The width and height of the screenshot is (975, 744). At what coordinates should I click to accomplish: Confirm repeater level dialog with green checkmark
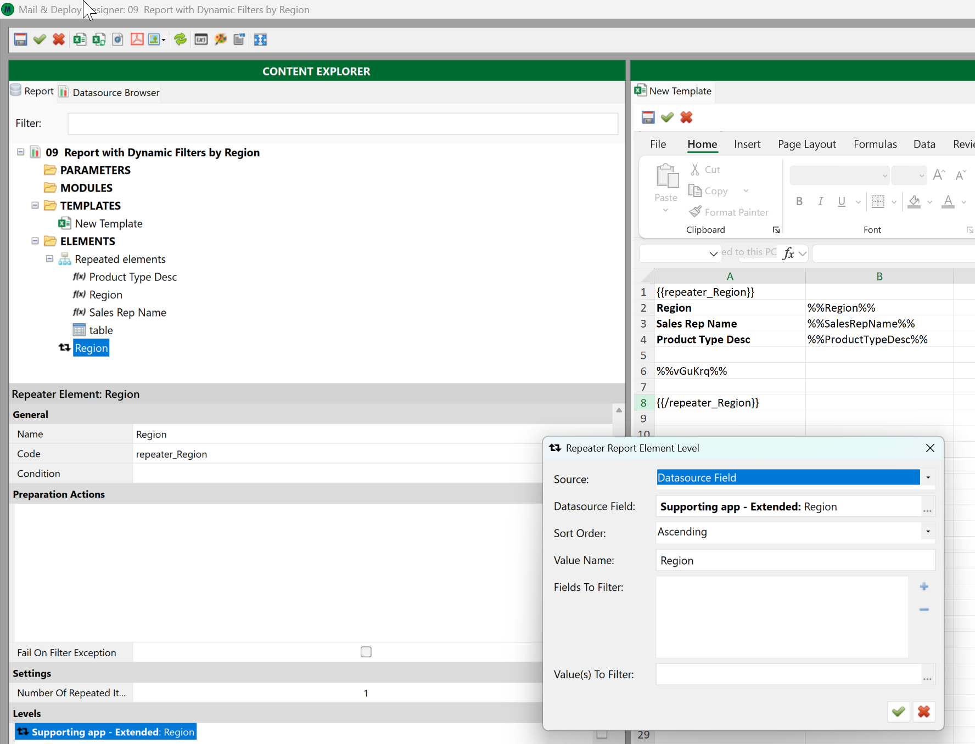point(898,712)
